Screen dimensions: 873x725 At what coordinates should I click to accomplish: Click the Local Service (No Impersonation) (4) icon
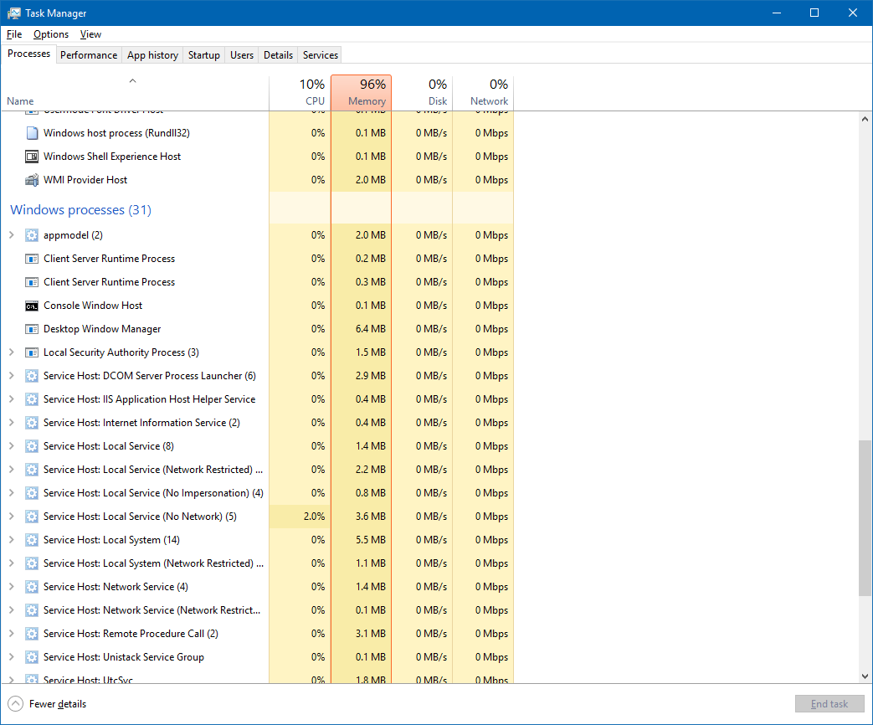pos(33,493)
